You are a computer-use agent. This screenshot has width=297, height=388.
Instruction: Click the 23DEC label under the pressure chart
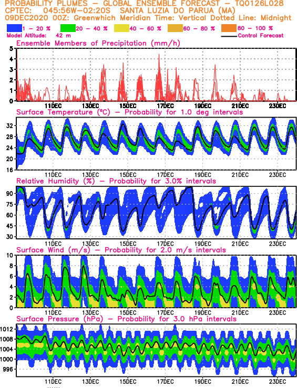coord(278,382)
